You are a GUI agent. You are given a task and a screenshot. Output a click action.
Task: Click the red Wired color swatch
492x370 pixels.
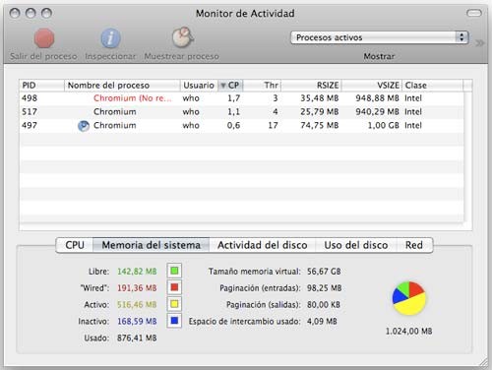coord(174,287)
